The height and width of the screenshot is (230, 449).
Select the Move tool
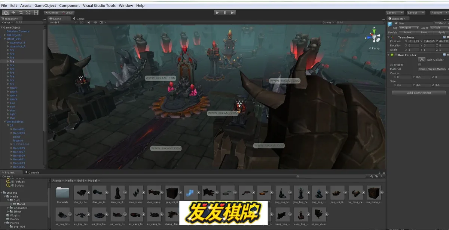tap(13, 12)
